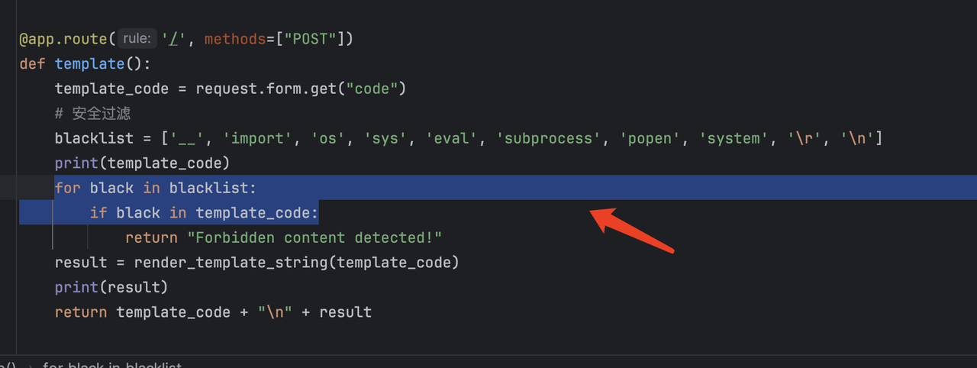Viewport: 977px width, 368px height.
Task: Click the methods keyword argument
Action: click(235, 39)
